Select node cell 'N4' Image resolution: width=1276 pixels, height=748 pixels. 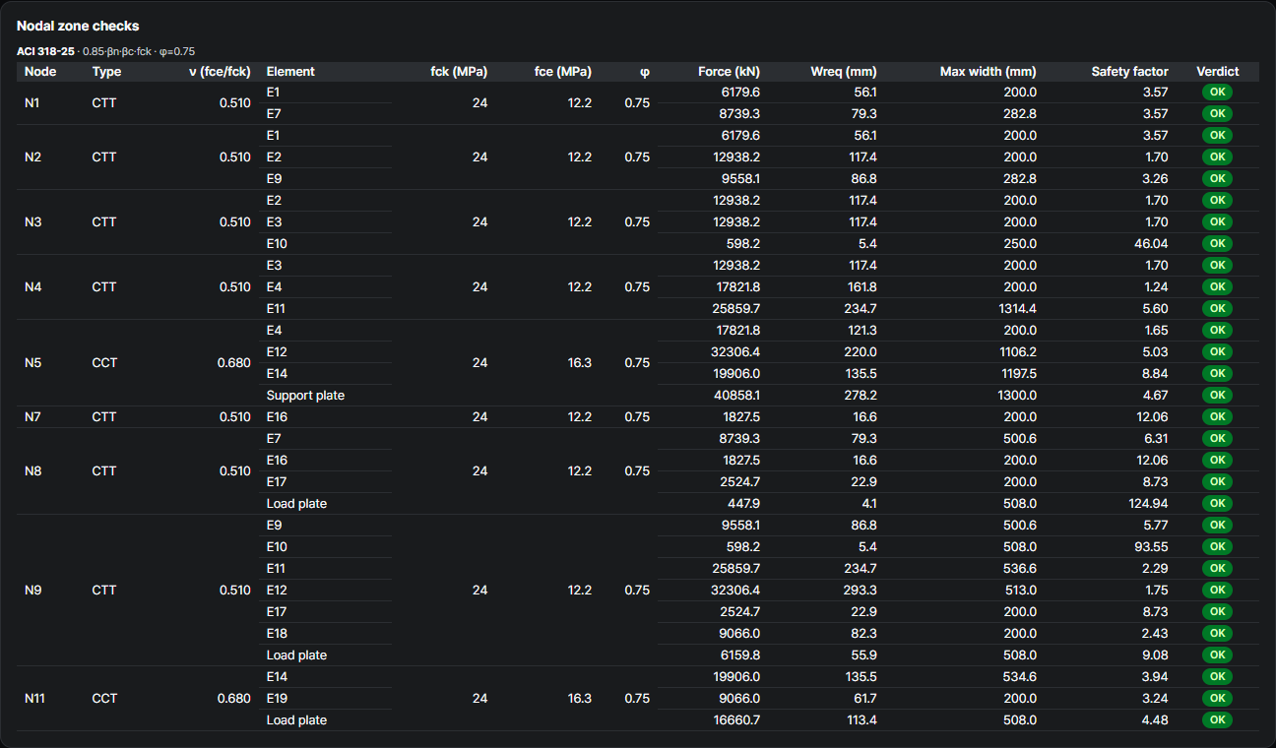click(33, 286)
